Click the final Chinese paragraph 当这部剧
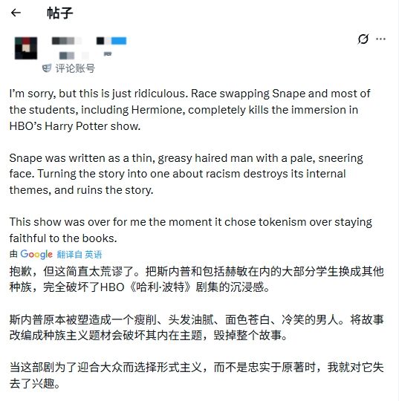399x401 pixels. pyautogui.click(x=196, y=376)
